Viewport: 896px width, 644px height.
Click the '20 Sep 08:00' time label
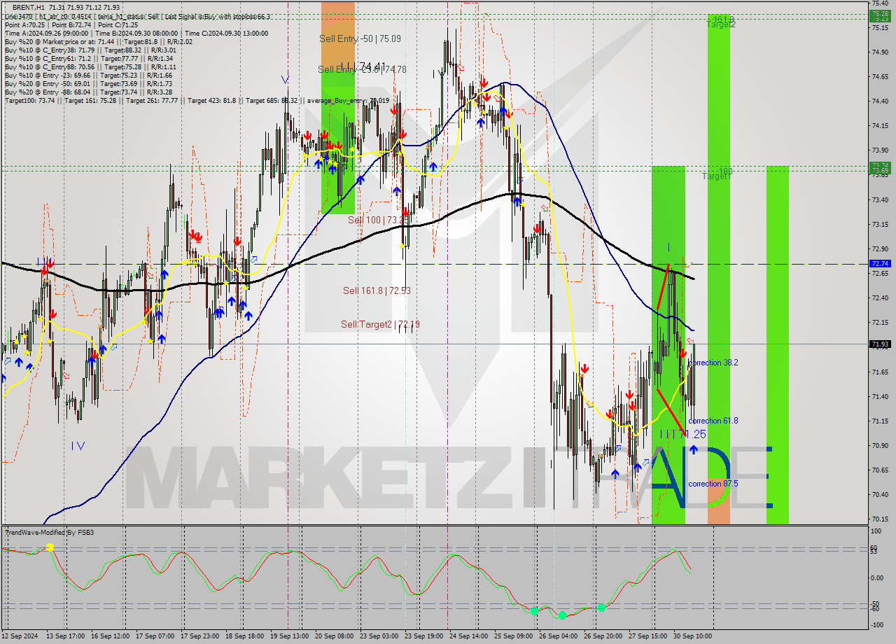pos(334,636)
